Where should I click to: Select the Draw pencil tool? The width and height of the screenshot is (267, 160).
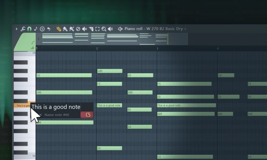[x=59, y=29]
